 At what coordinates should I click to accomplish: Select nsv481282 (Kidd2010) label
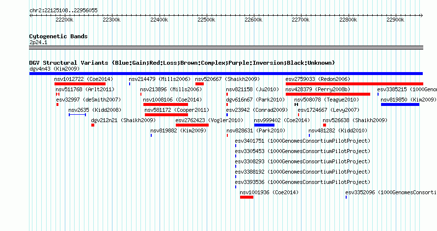pos(338,130)
